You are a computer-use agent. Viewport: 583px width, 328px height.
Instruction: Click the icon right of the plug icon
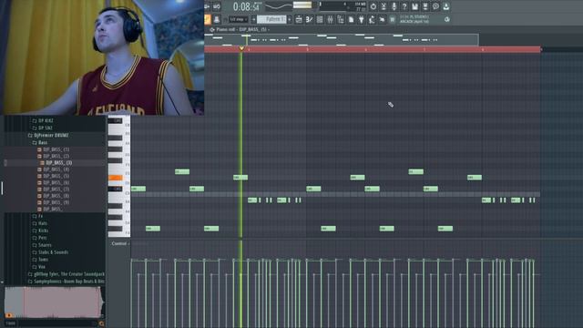[x=372, y=20]
